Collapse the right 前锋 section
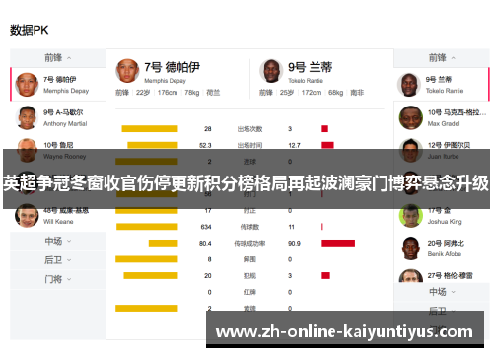Viewport: 493px width, 357px height. [442, 58]
